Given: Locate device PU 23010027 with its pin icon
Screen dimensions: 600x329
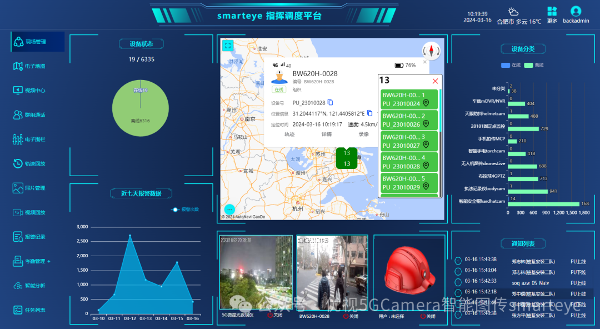Looking at the screenshot, I should point(426,145).
